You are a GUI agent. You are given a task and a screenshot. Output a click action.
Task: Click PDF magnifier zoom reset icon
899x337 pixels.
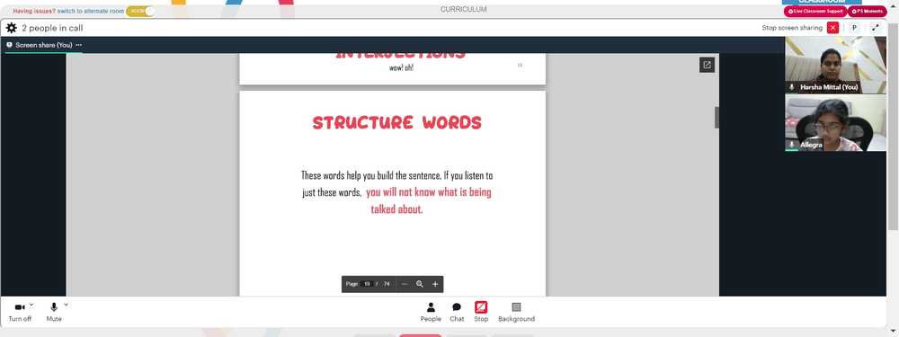420,284
